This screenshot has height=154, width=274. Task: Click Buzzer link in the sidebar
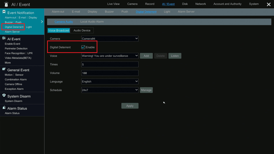pos(9,22)
